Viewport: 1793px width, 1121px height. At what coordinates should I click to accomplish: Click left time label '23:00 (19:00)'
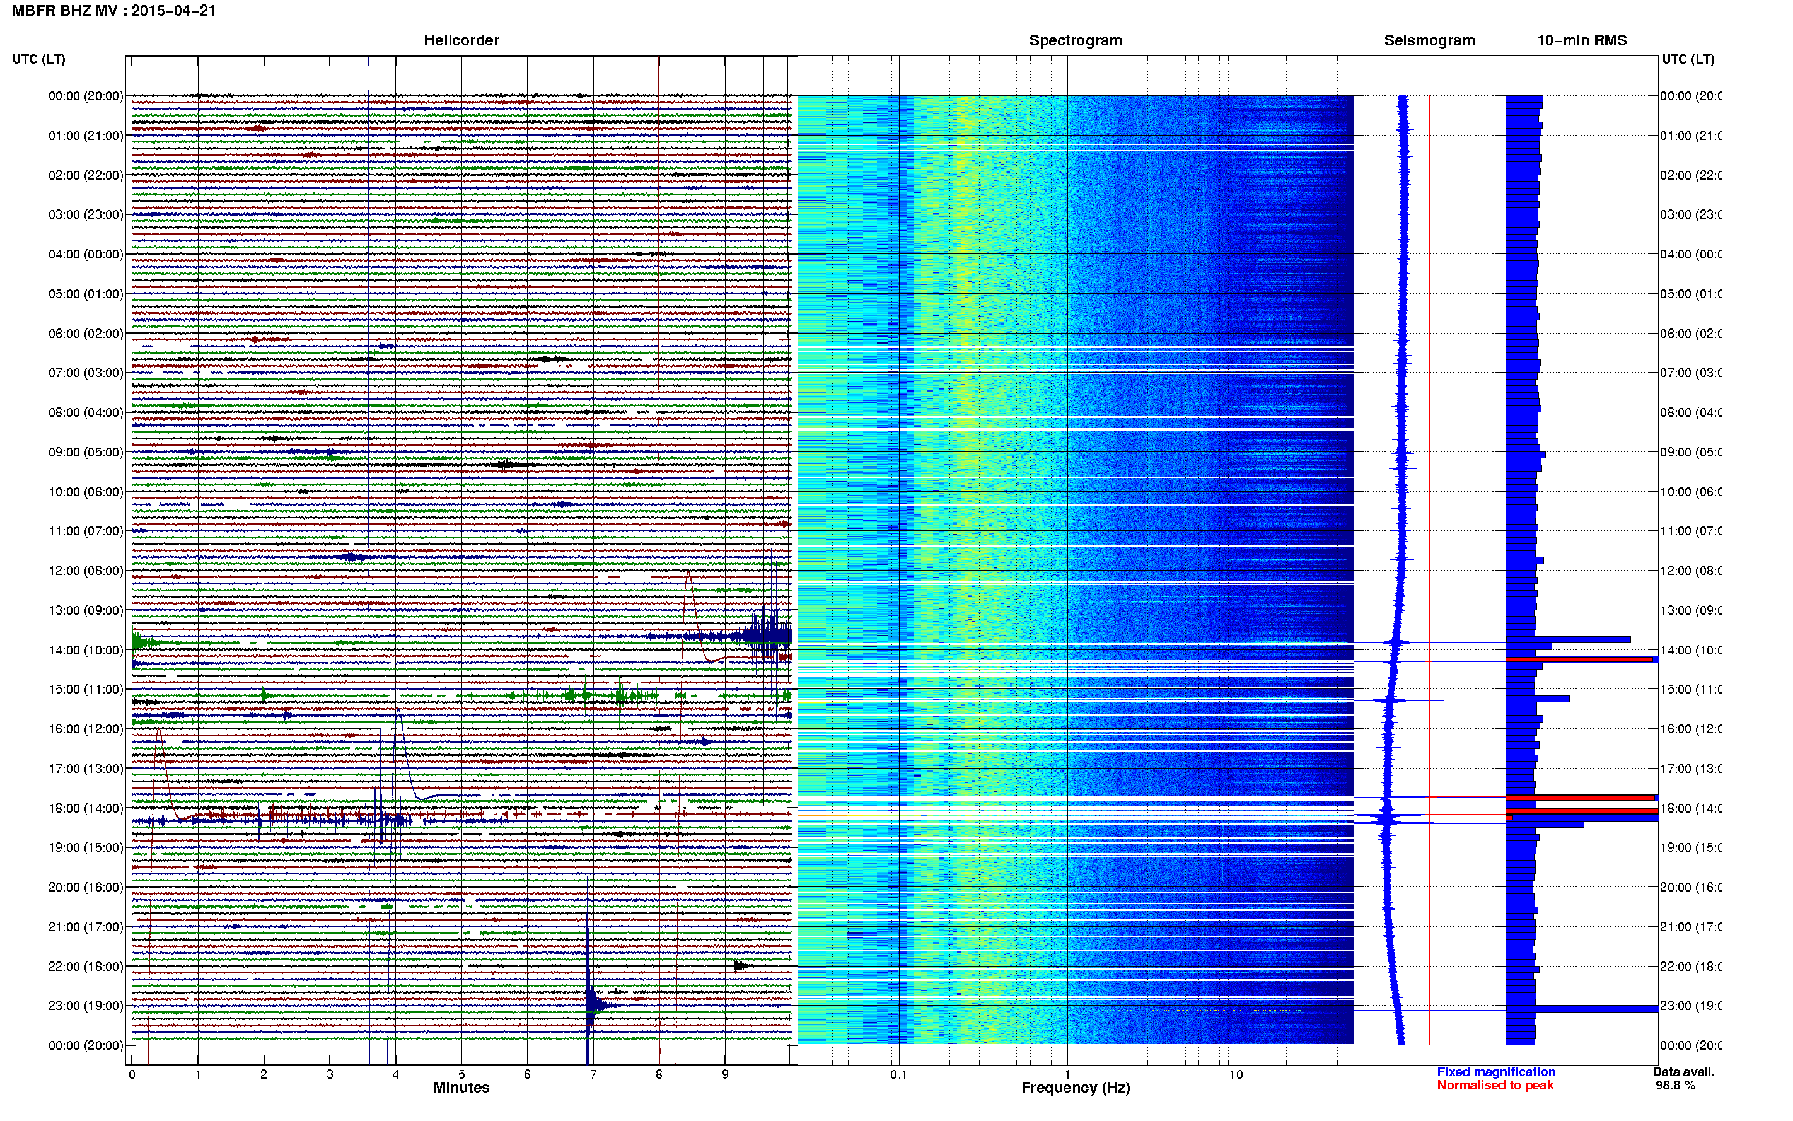[86, 1006]
